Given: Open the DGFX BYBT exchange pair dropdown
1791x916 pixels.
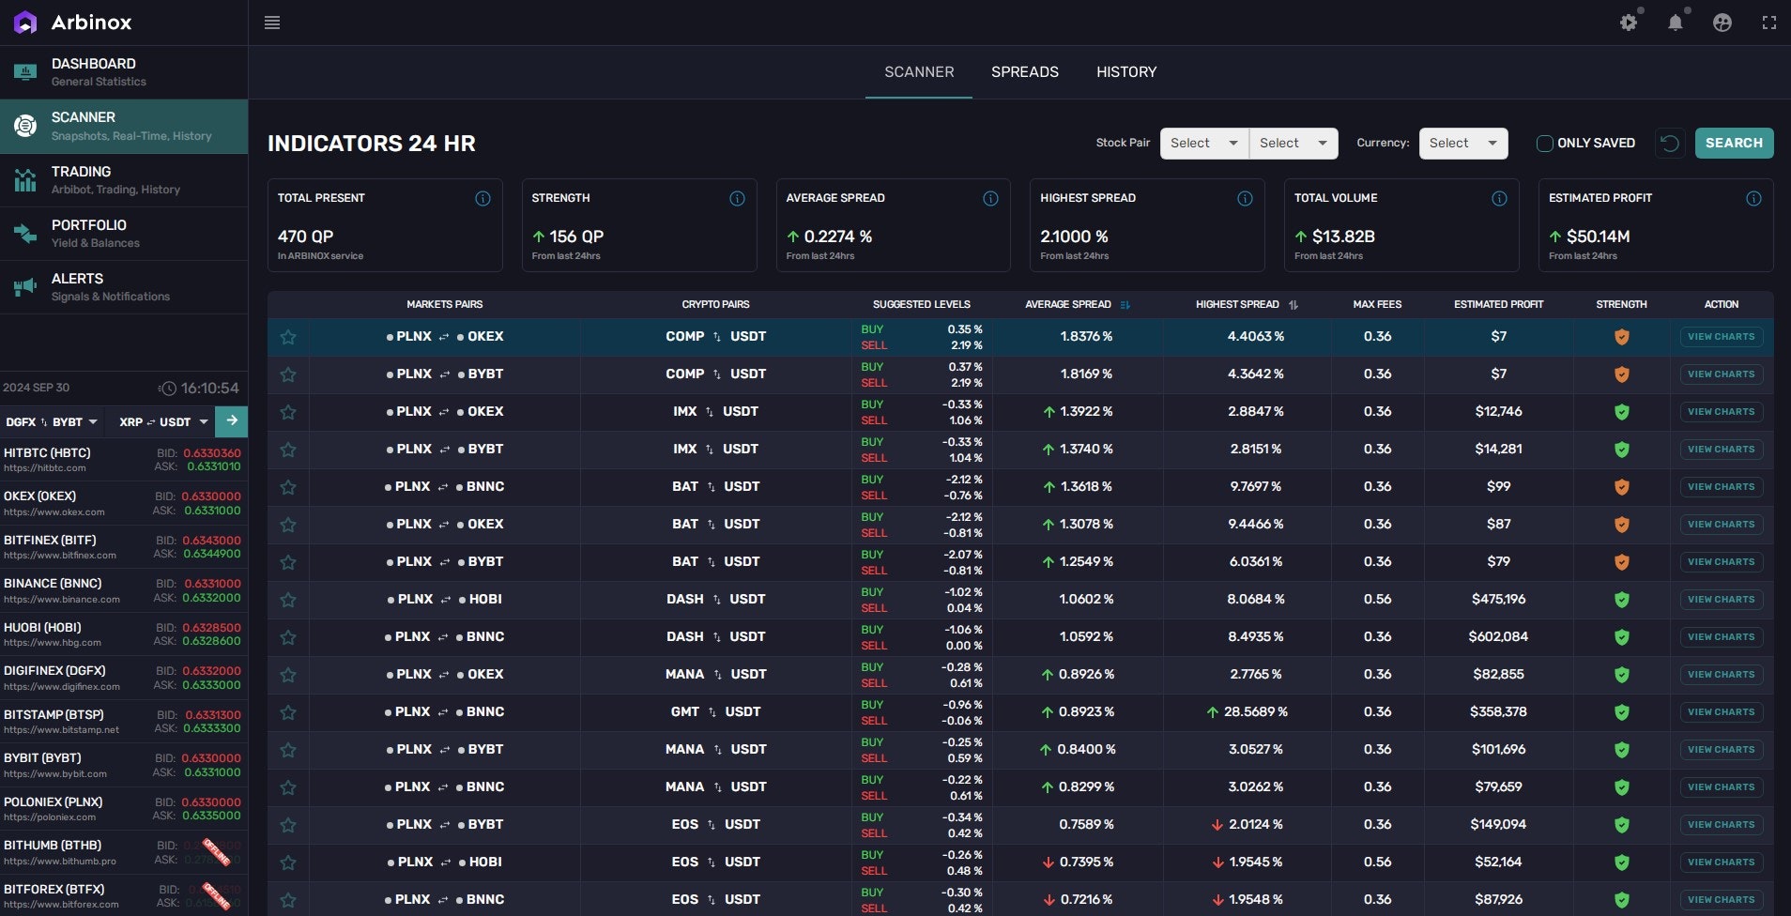Looking at the screenshot, I should pos(52,422).
